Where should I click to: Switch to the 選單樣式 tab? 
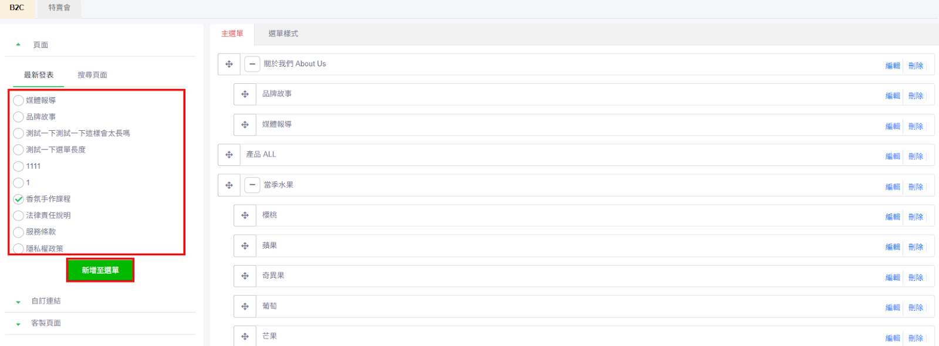(283, 34)
